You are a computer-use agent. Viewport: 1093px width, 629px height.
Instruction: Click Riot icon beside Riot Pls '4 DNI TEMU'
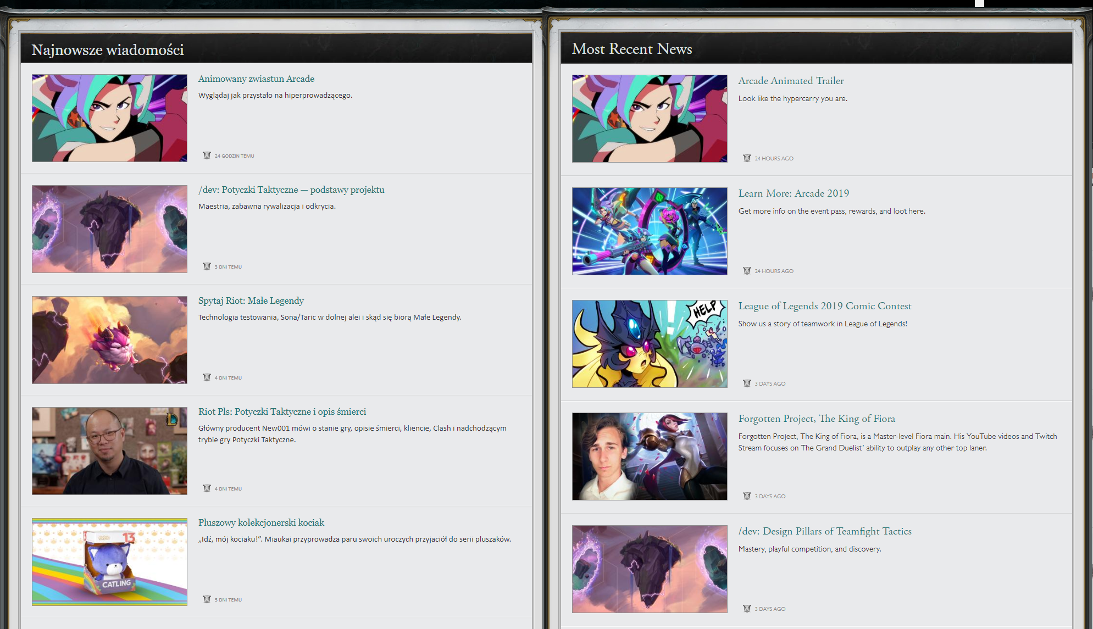click(207, 488)
